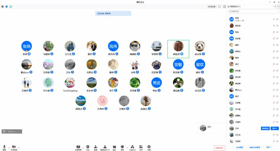The height and width of the screenshot is (151, 280).
Task: Open the 更多 dropdown beside 王林
Action: point(274,128)
